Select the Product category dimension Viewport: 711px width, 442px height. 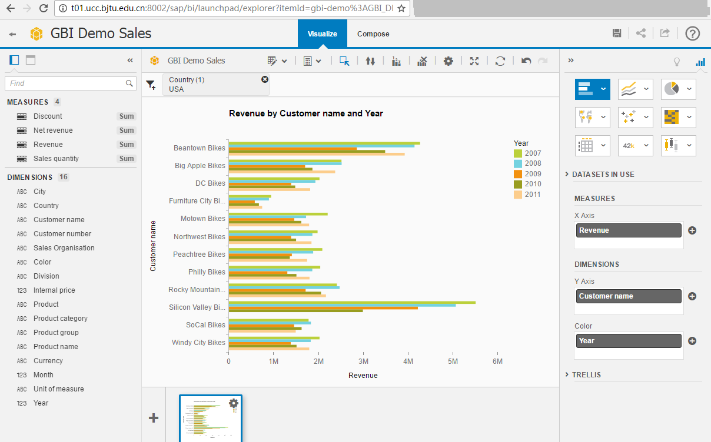coord(61,319)
